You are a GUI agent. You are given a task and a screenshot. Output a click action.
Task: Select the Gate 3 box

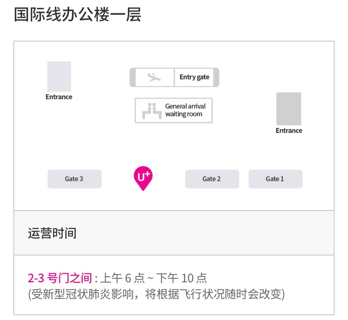pyautogui.click(x=75, y=179)
